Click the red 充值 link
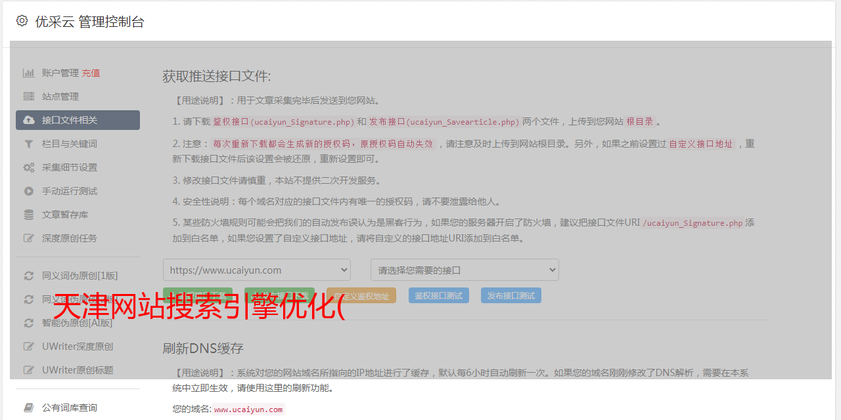Screen dimensions: 841x420 pyautogui.click(x=91, y=73)
